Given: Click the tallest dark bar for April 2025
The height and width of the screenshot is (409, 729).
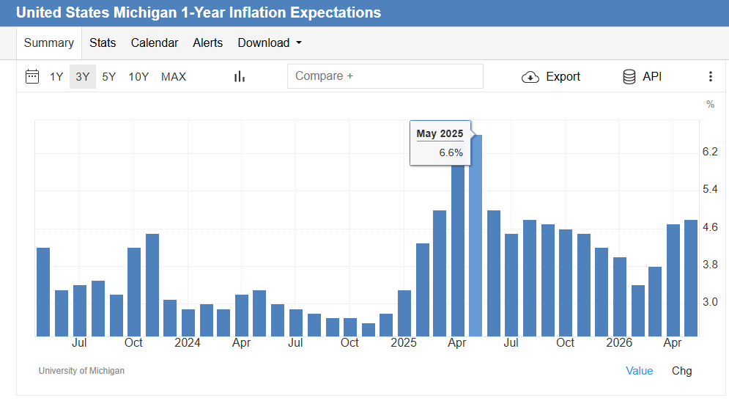Looking at the screenshot, I should 458,251.
